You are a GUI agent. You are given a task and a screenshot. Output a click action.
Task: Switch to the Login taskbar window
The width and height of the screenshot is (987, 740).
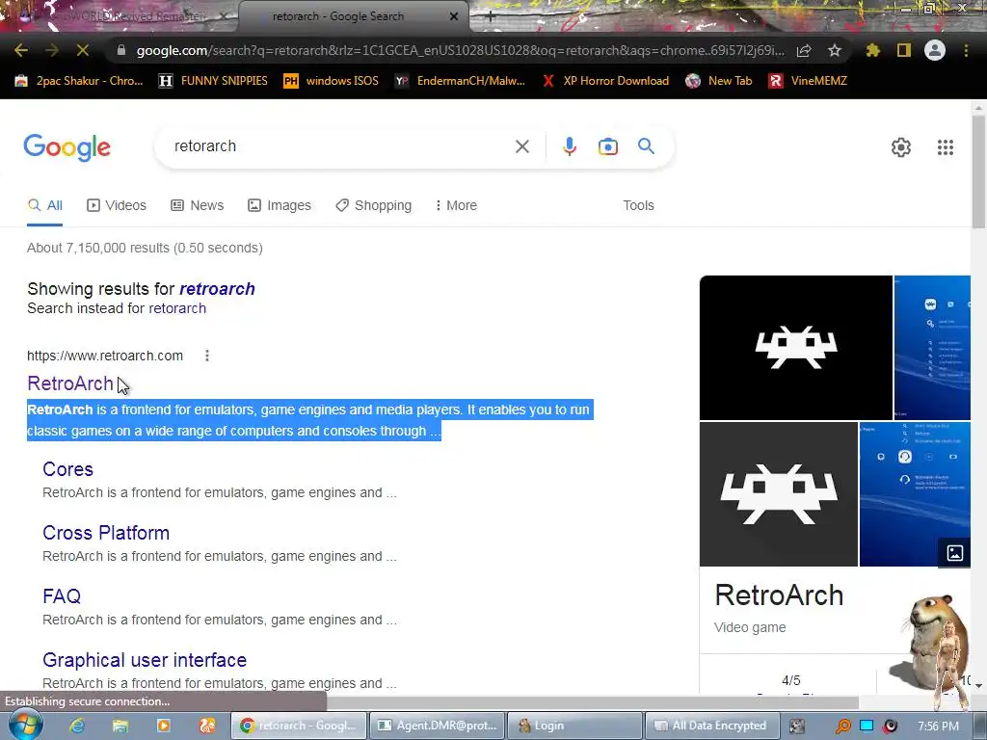(x=574, y=726)
